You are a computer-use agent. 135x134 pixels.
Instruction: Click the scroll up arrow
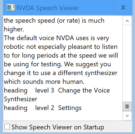[x=127, y=21]
